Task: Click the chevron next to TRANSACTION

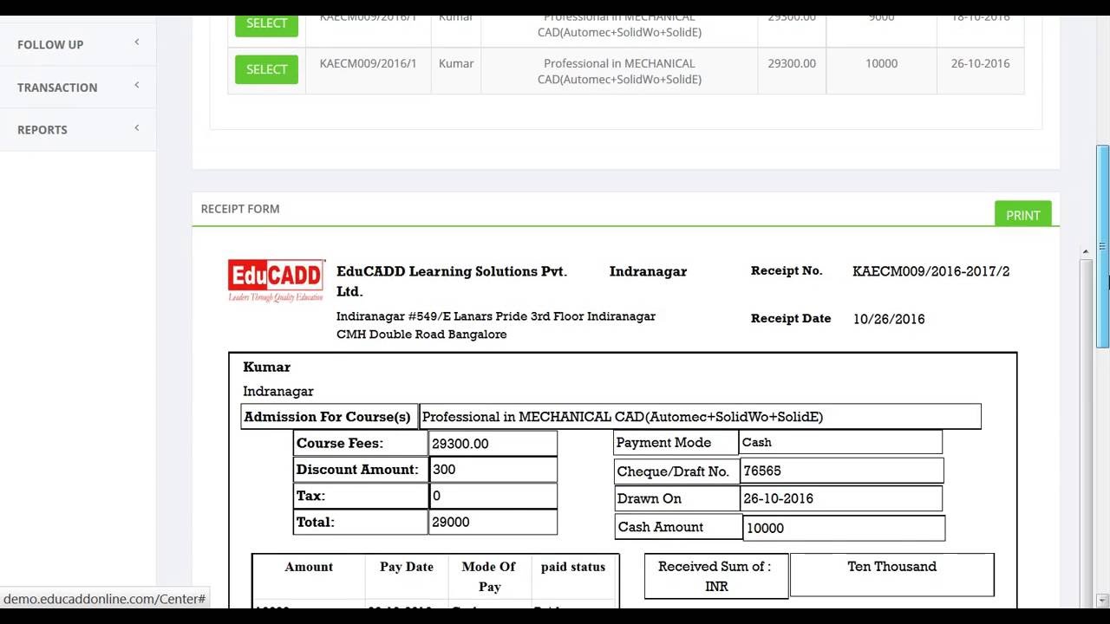Action: click(136, 85)
